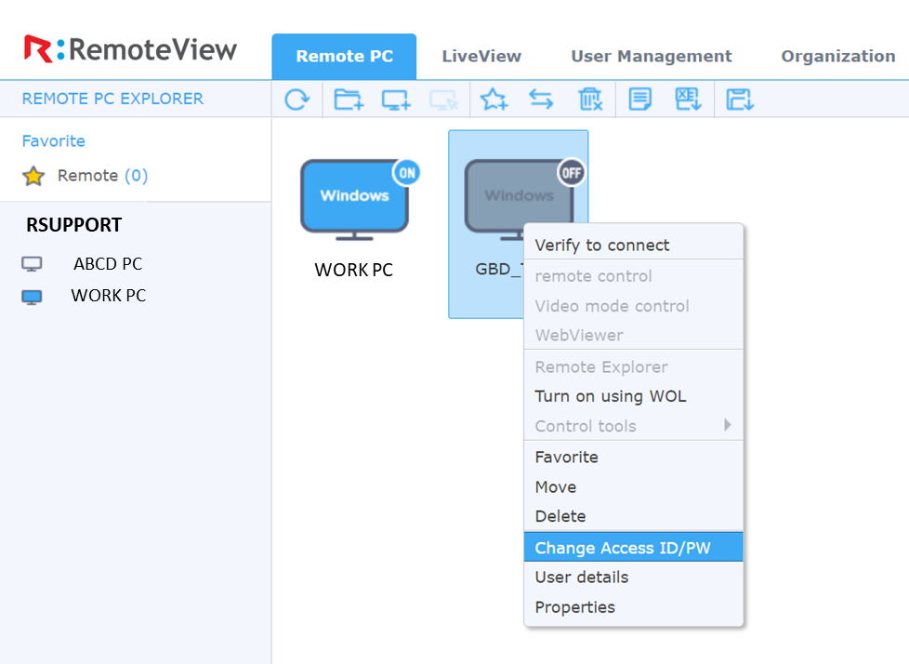Choose Video mode control menu entry
Image resolution: width=909 pixels, height=664 pixels.
(x=633, y=306)
